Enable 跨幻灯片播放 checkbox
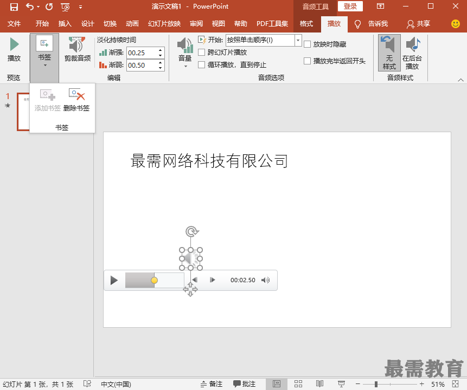Viewport: 467px width, 390px height. 202,53
